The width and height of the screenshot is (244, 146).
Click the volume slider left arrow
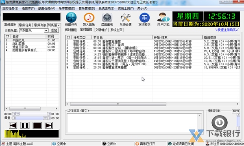(x=14, y=118)
